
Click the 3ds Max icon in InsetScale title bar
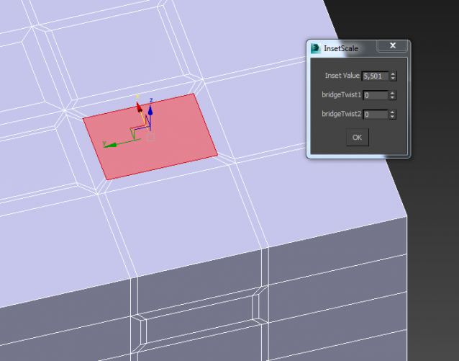(x=316, y=48)
